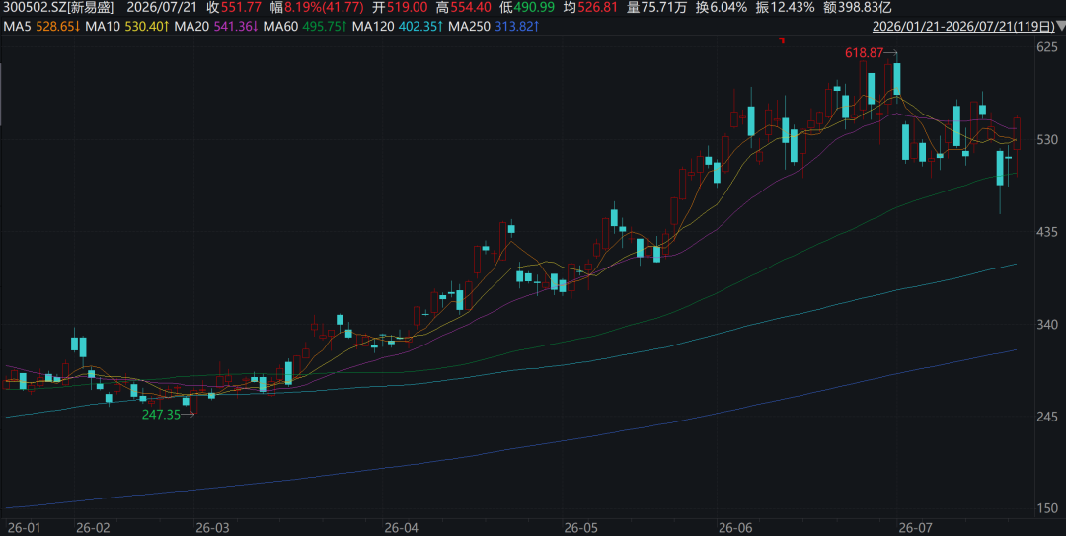
Task: Click the closing price 收551.77
Action: pyautogui.click(x=234, y=8)
